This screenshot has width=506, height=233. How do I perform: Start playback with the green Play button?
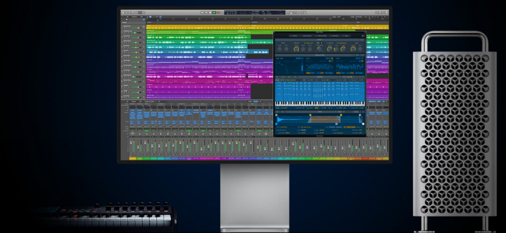(214, 12)
